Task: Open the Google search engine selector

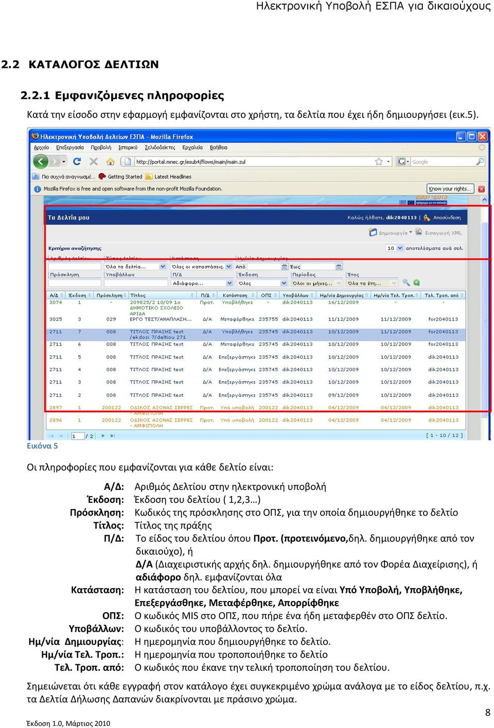Action: pos(402,161)
